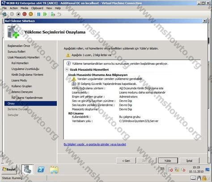
Task: Click the Start VM toolbar icon
Action: [12, 14]
